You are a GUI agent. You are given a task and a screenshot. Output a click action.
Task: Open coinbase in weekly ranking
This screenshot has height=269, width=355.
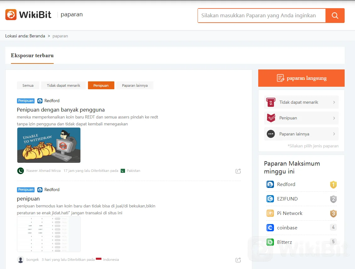tap(287, 228)
